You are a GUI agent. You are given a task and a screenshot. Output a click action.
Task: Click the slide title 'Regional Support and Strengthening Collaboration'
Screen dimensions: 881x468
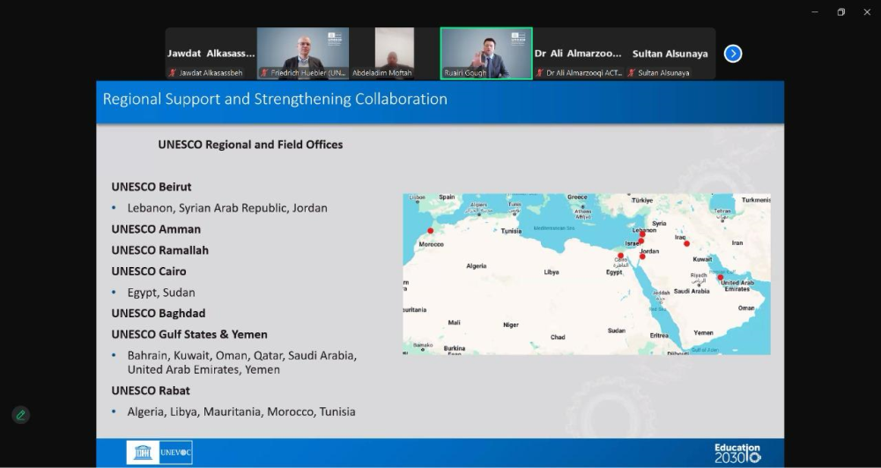(x=275, y=99)
